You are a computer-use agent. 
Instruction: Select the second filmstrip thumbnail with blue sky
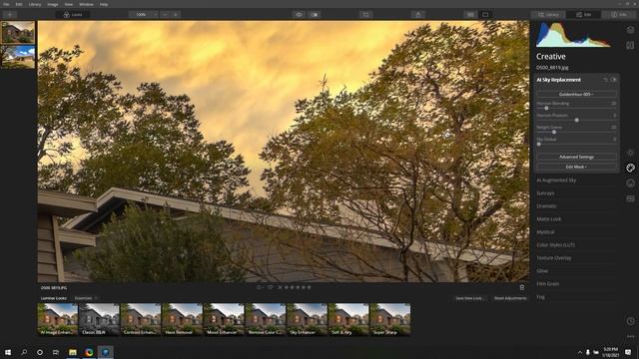click(x=18, y=57)
